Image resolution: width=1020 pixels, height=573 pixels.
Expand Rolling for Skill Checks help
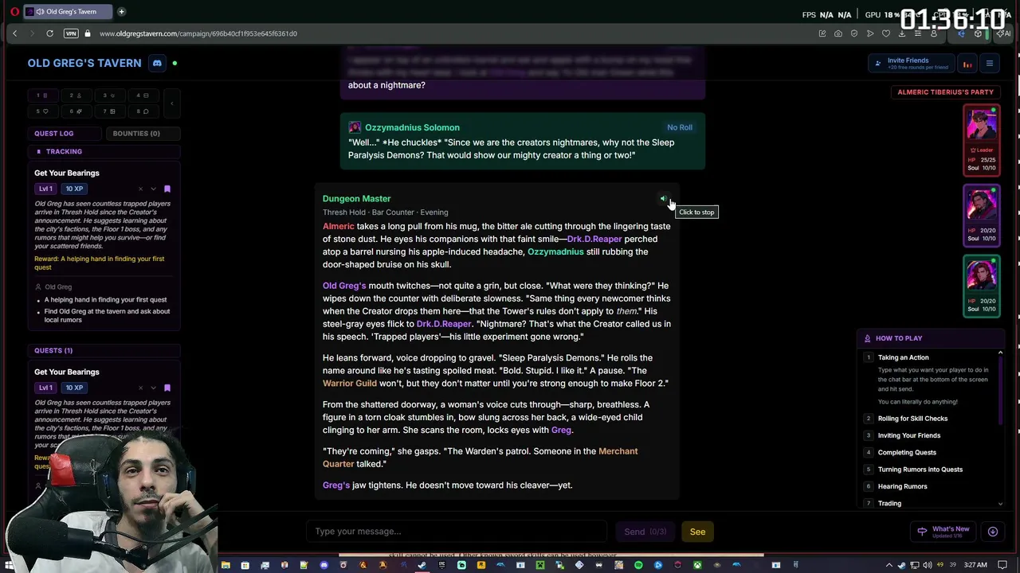pos(912,419)
